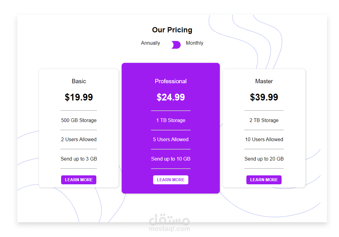The image size is (339, 237).
Task: Click the Our Pricing heading
Action: click(172, 30)
